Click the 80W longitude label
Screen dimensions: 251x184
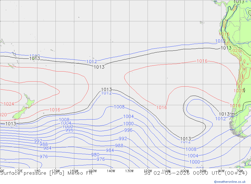[221, 171]
